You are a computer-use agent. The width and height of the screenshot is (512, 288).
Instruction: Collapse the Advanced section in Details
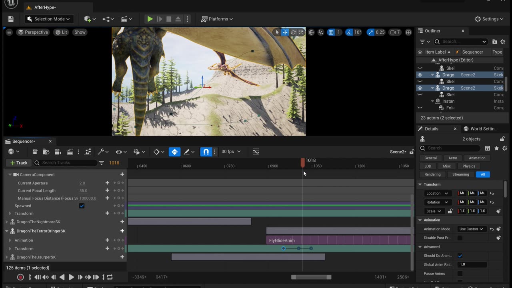[420, 247]
